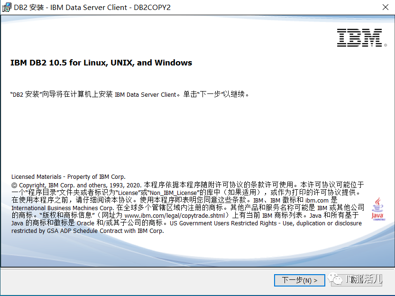Click the Licensed Materials - Property of IBM Corp. line

[x=68, y=176]
